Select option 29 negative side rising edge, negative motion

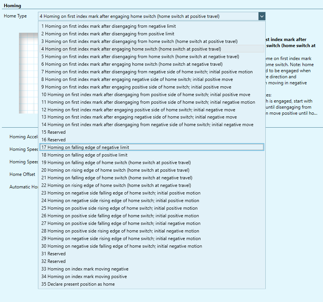coord(151,239)
